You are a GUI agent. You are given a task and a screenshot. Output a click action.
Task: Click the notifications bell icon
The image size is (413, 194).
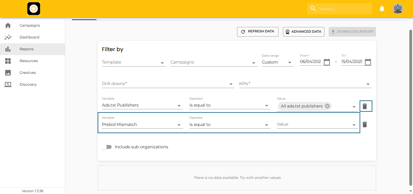click(382, 9)
